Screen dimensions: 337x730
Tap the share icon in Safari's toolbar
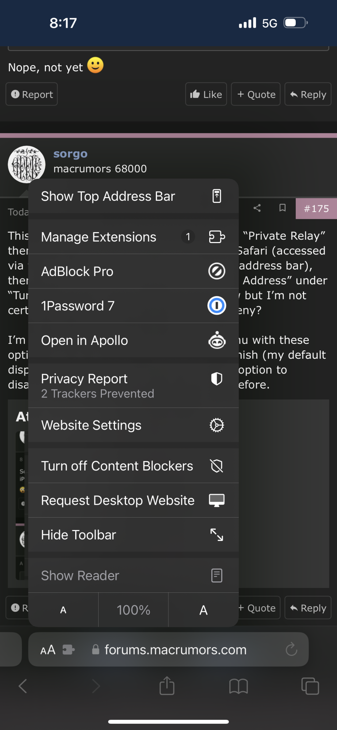167,685
